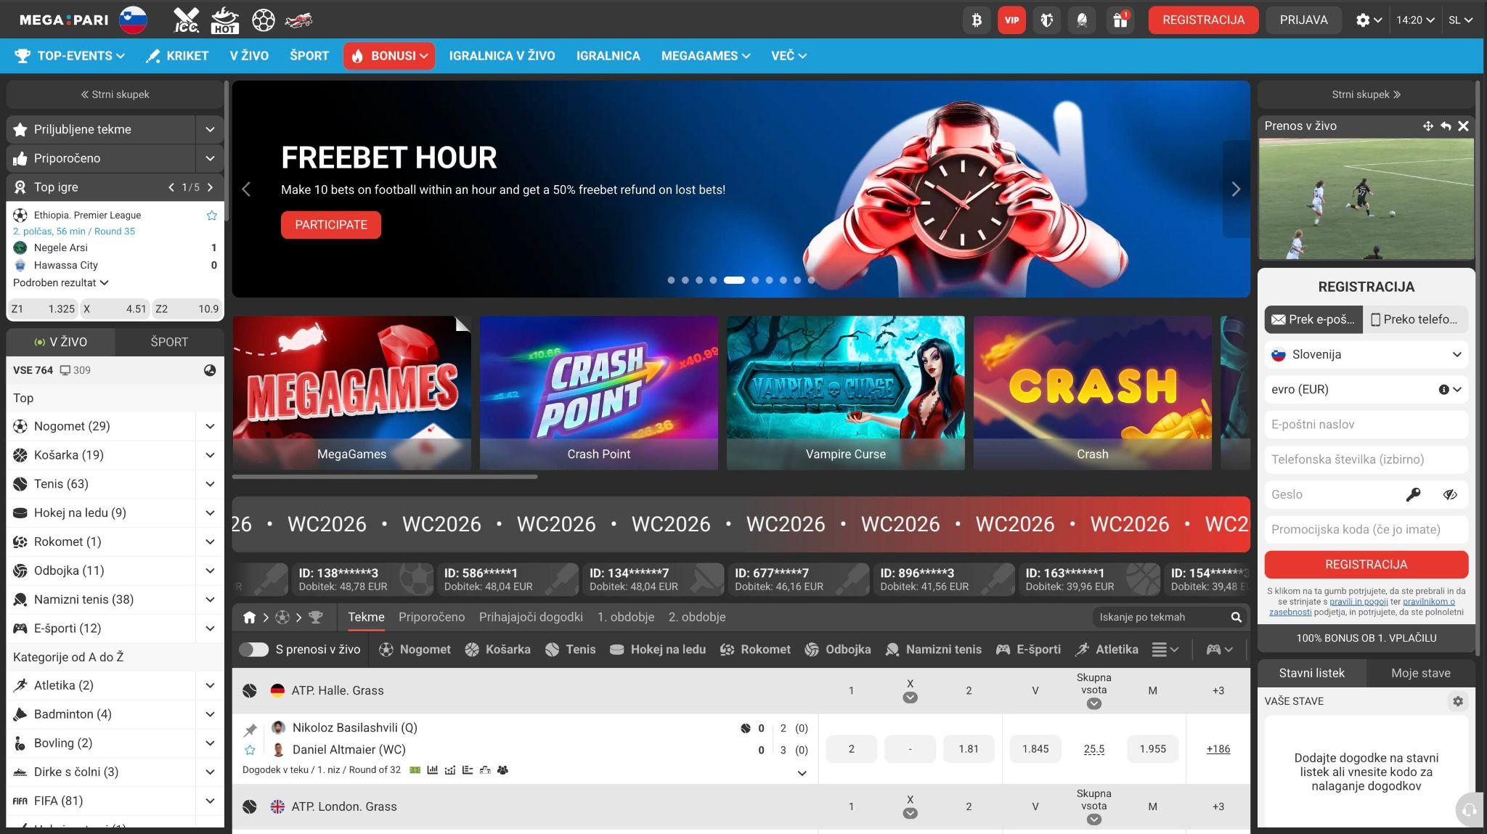Image resolution: width=1487 pixels, height=834 pixels.
Task: Click the PRIJAVA login button
Action: [1303, 20]
